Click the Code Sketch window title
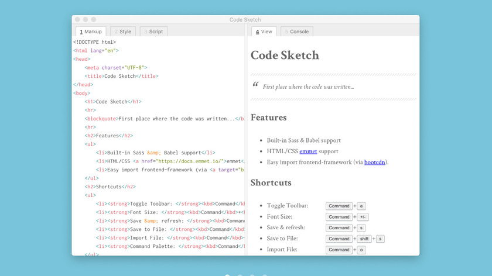 click(x=245, y=19)
